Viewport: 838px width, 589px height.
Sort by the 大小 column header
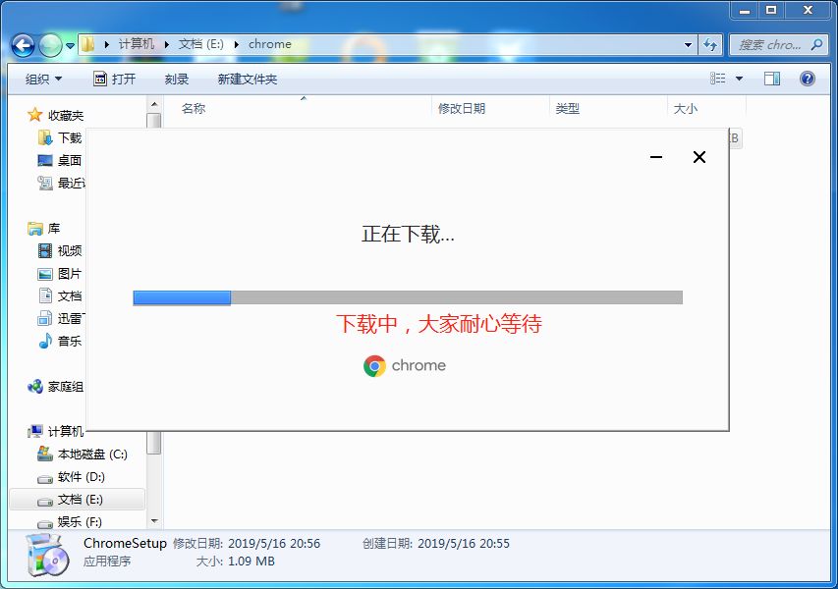pos(685,108)
